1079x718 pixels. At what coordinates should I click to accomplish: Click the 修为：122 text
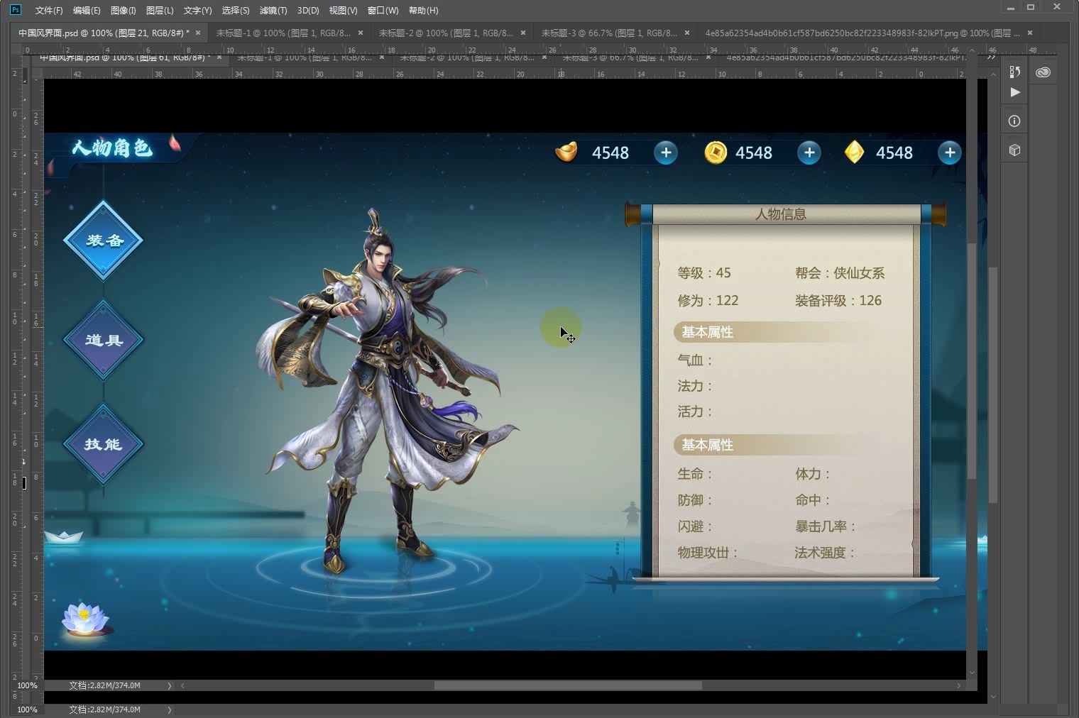tap(708, 301)
